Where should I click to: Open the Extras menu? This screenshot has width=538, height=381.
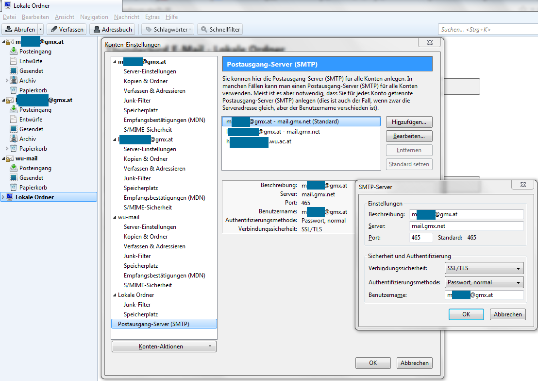[x=152, y=17]
